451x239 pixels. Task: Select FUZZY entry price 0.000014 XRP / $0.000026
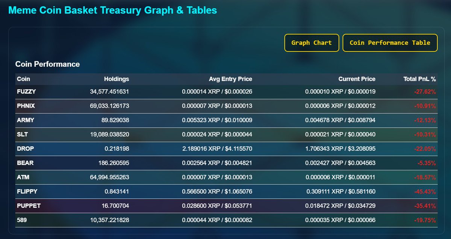click(217, 91)
